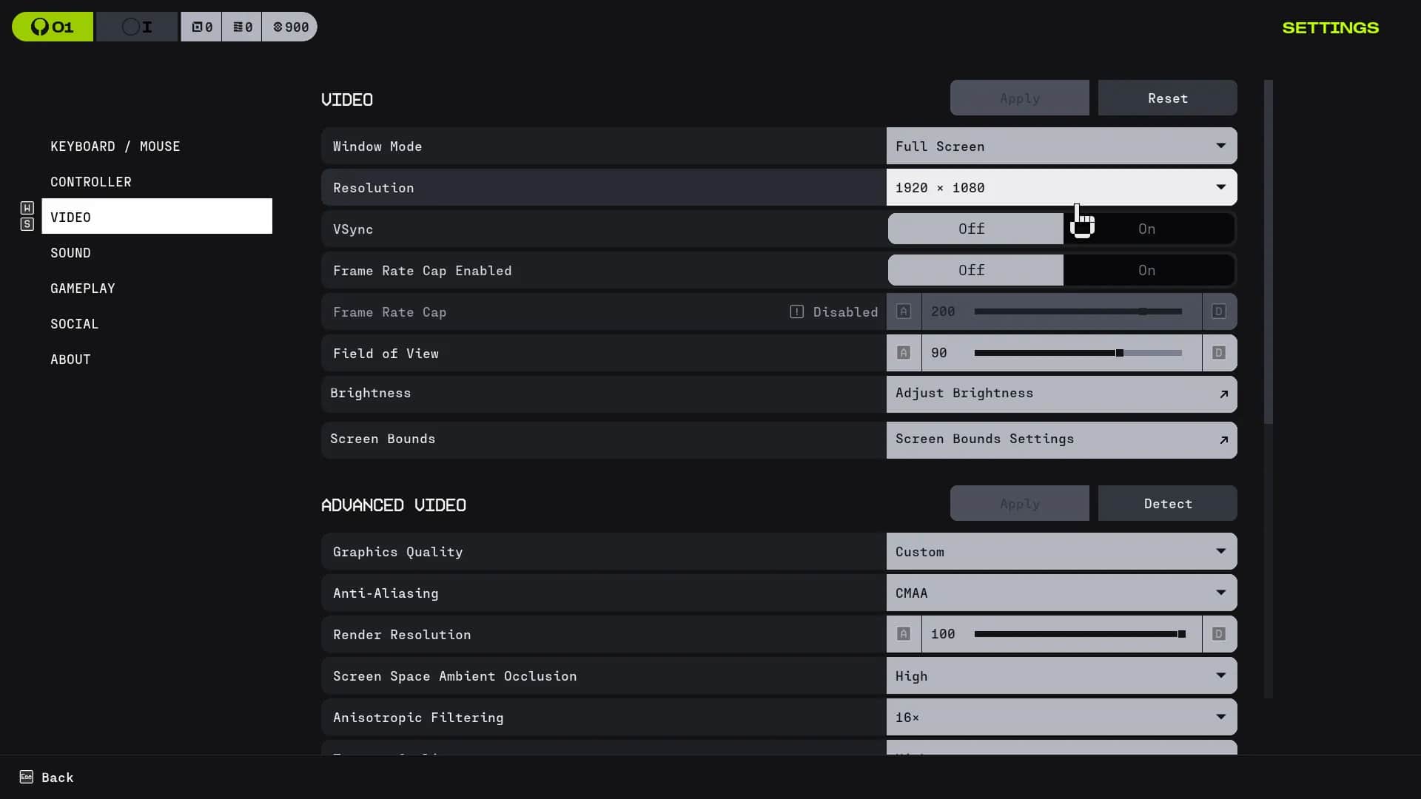Click the currency counter showing 900

(290, 27)
